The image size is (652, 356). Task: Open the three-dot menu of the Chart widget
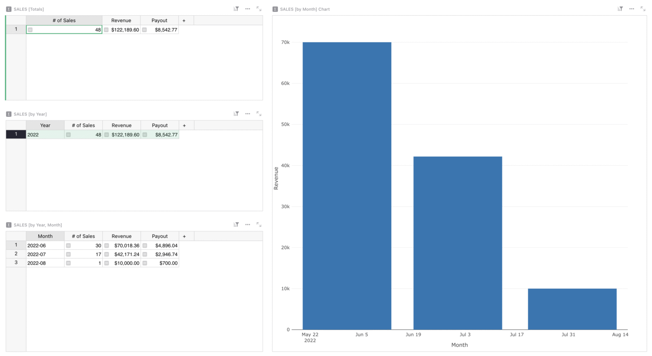[x=632, y=9]
